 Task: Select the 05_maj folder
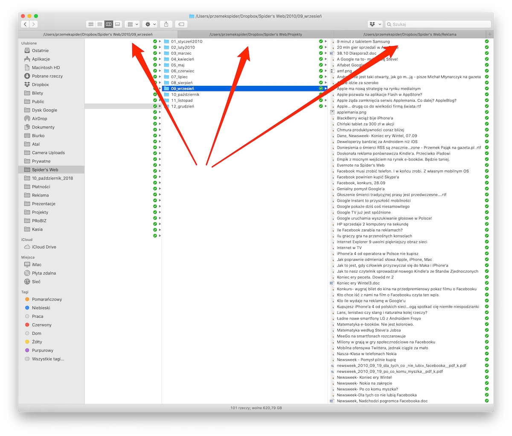click(245, 65)
